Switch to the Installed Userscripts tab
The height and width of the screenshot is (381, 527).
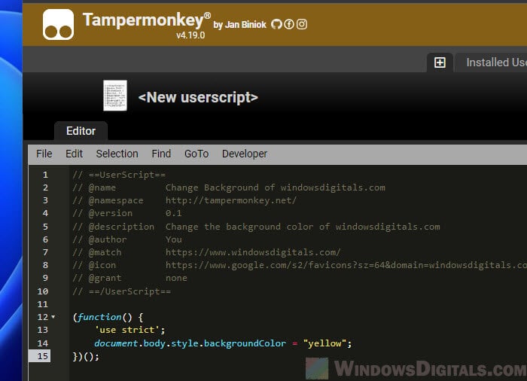[491, 62]
